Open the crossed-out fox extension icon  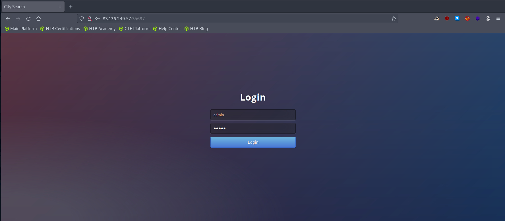tap(467, 18)
